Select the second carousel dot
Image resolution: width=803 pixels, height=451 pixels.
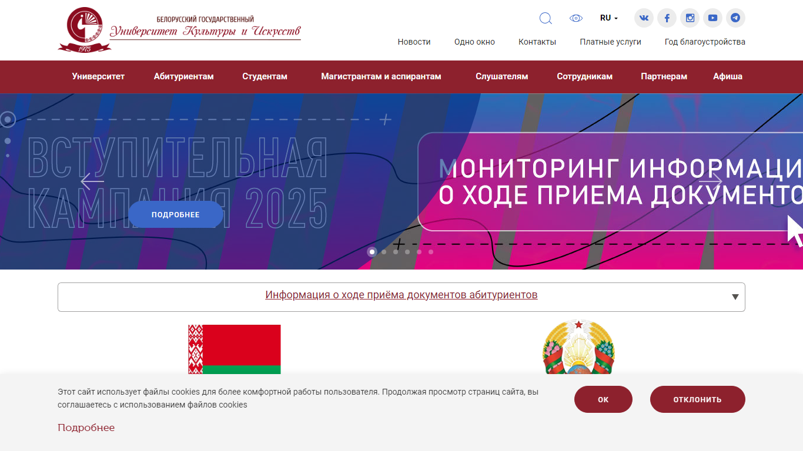point(384,251)
